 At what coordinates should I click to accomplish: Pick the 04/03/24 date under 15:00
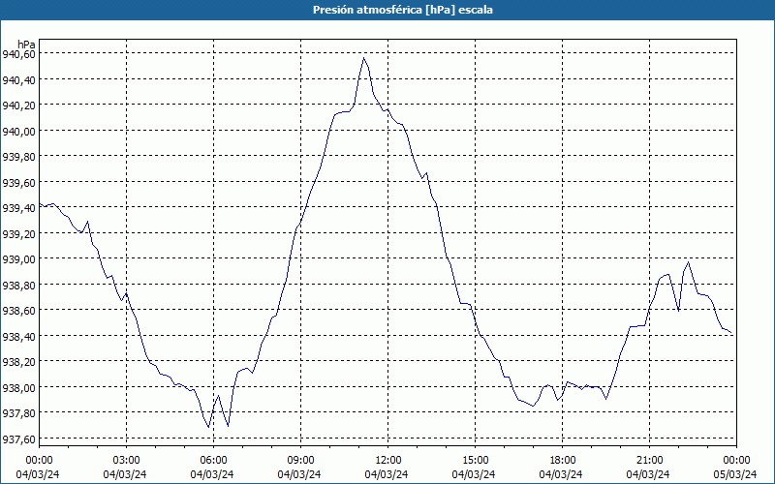474,474
